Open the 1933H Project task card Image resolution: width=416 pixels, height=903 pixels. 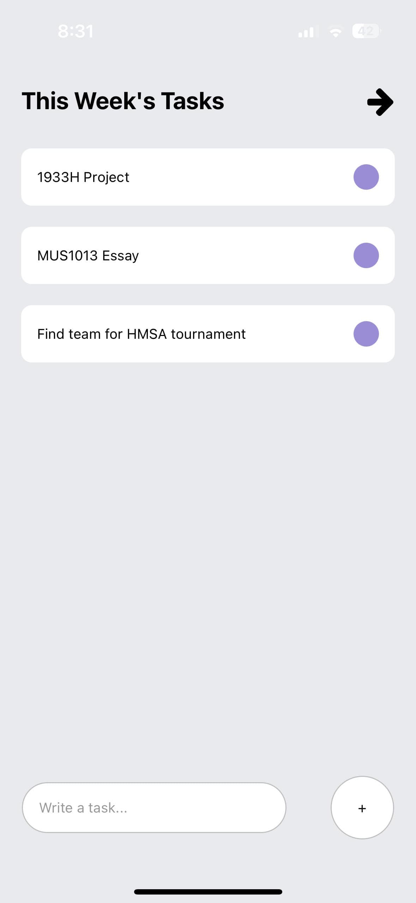pos(208,177)
